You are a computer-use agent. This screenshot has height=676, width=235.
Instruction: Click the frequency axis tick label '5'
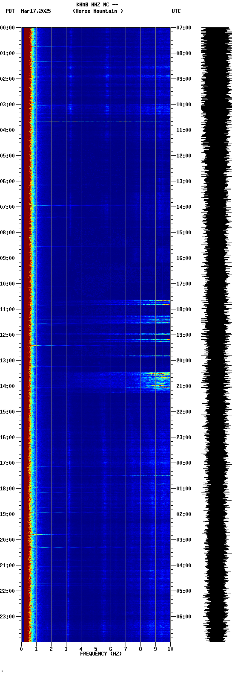(x=96, y=649)
